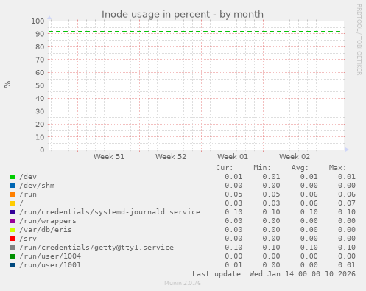Viewport: 366px width, 291px height.
Task: Click the dashed green warning threshold line
Action: [x=195, y=32]
